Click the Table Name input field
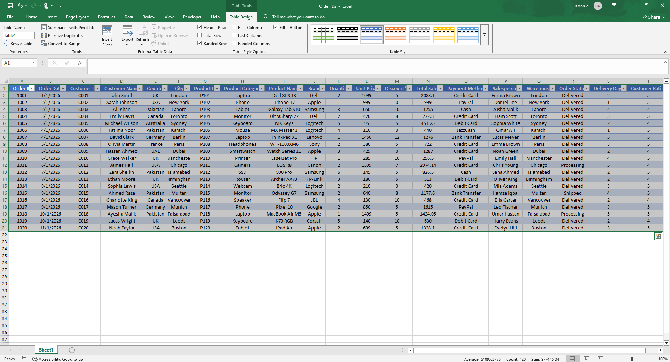 19,35
